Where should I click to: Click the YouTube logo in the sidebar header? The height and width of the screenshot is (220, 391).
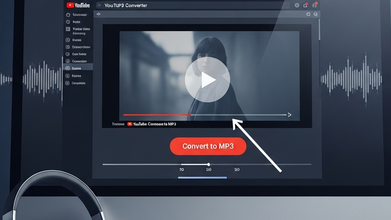click(x=78, y=5)
